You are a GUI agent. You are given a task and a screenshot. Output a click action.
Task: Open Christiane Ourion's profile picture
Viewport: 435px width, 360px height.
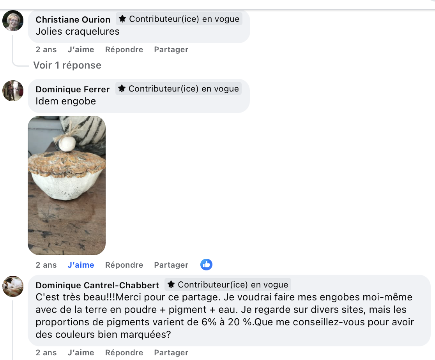point(13,21)
